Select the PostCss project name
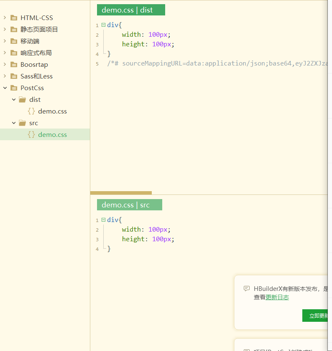 [x=32, y=88]
